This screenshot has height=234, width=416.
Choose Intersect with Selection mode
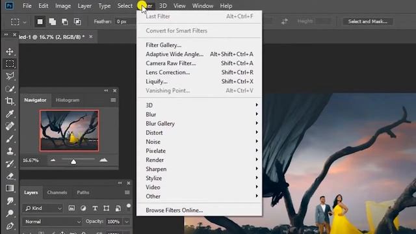(x=77, y=21)
